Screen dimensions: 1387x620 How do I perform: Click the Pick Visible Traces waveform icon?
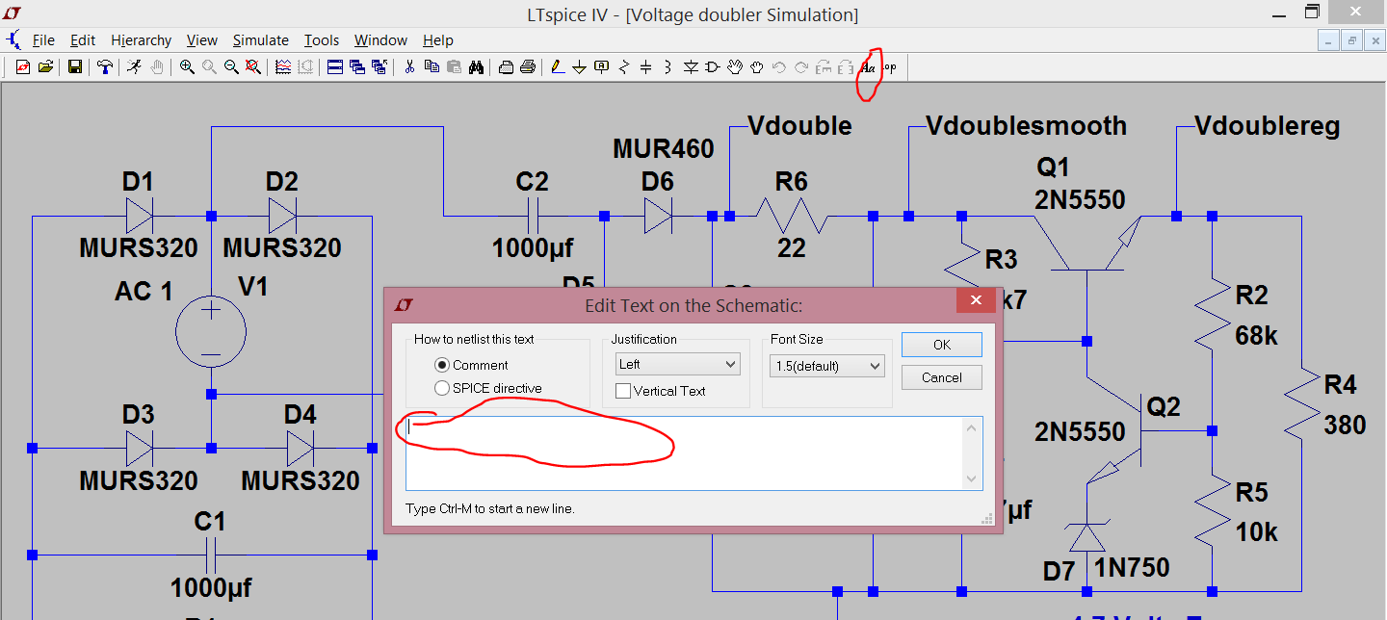[283, 66]
